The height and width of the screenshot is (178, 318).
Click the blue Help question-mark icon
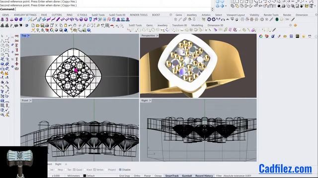click(x=89, y=30)
